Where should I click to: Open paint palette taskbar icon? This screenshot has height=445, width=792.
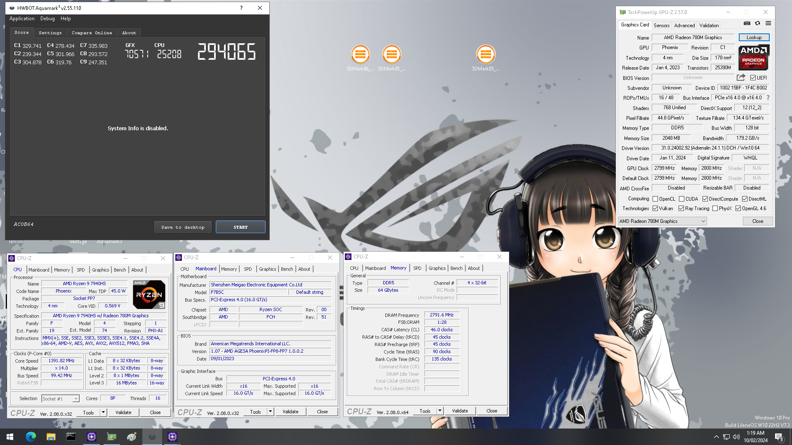pos(132,437)
